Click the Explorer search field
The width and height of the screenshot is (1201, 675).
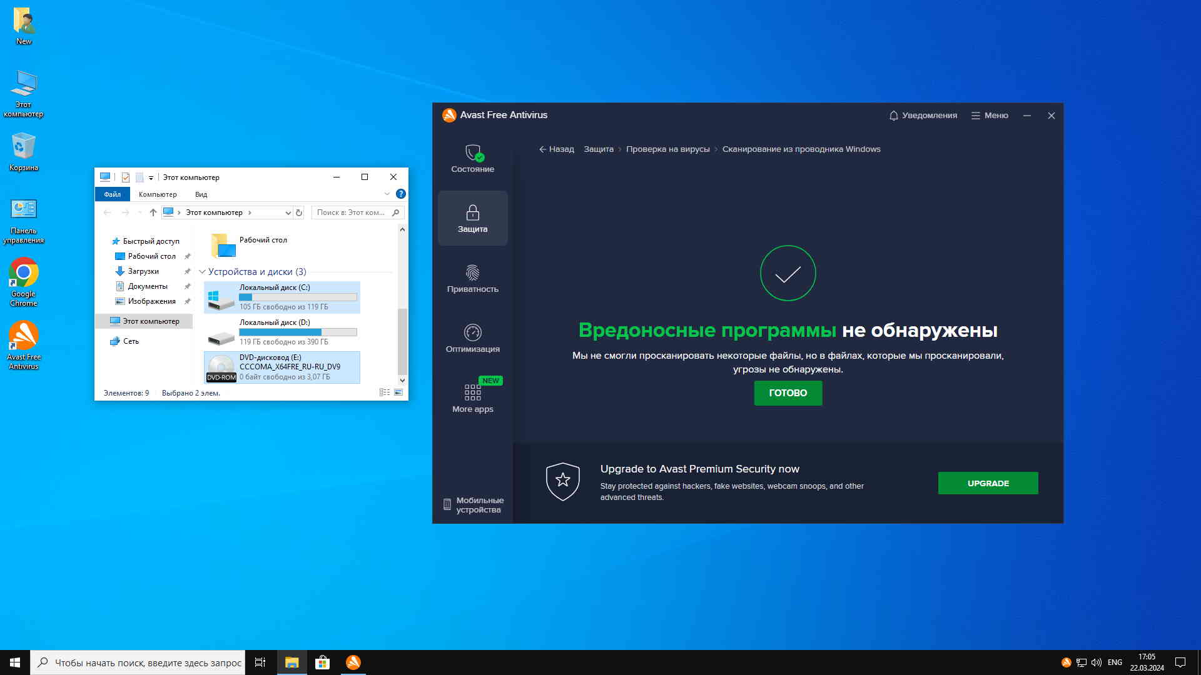(x=352, y=212)
